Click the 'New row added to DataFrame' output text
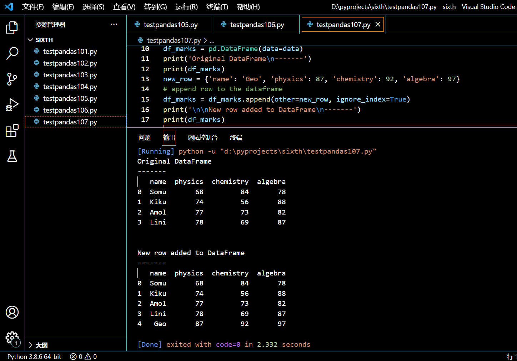This screenshot has width=517, height=361. click(x=191, y=253)
